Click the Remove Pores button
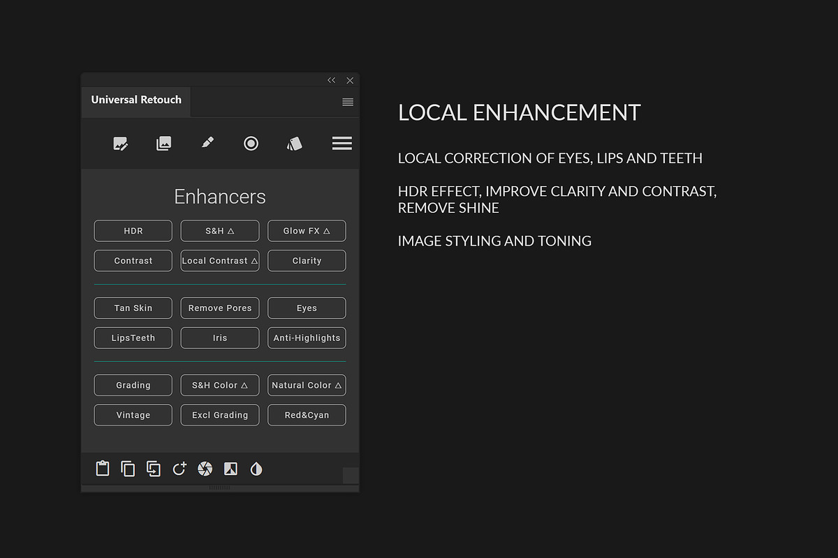The width and height of the screenshot is (838, 558). (220, 308)
